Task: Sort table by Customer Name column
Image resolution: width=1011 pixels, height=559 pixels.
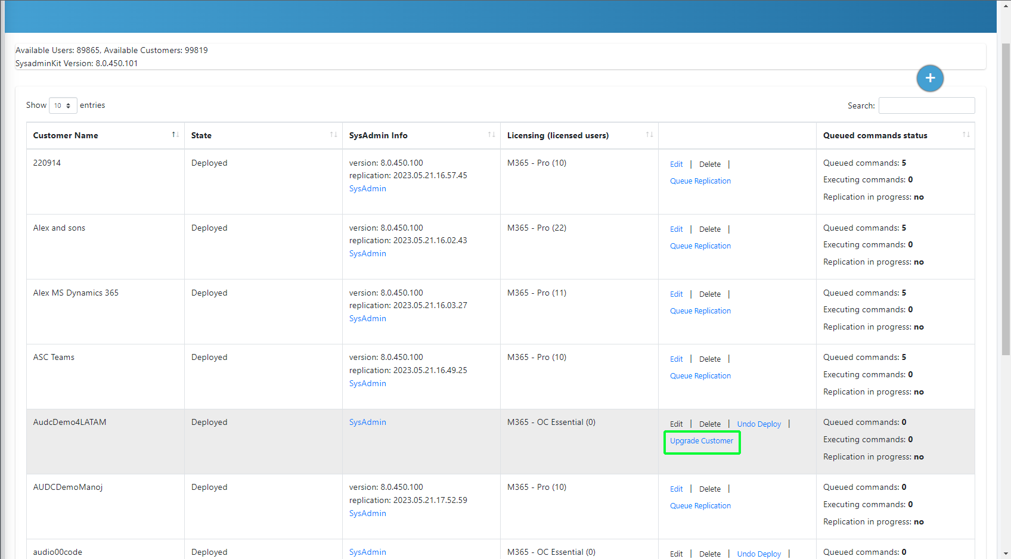Action: pos(175,135)
